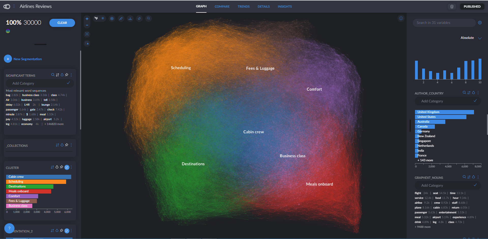The height and width of the screenshot is (239, 488).
Task: Toggle pin on Cluster panel
Action: [x=62, y=167]
